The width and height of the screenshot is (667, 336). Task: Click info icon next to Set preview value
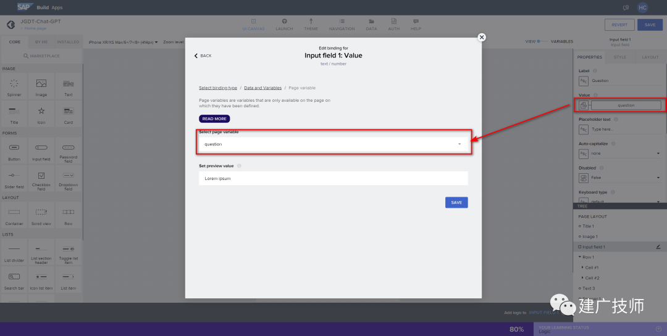(239, 166)
